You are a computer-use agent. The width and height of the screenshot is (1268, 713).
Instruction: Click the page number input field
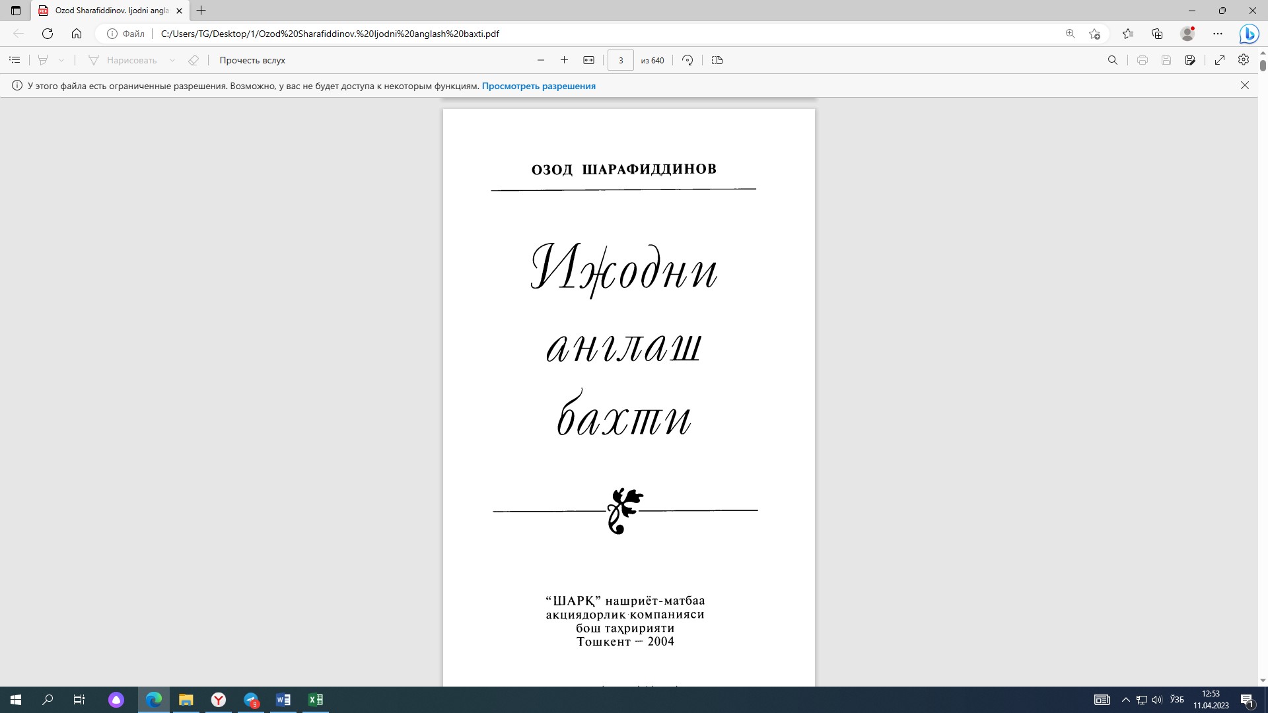coord(621,60)
